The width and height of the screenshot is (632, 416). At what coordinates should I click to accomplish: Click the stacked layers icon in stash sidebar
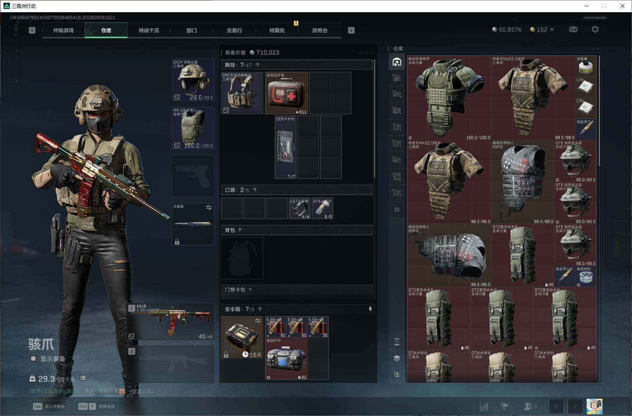point(397,358)
